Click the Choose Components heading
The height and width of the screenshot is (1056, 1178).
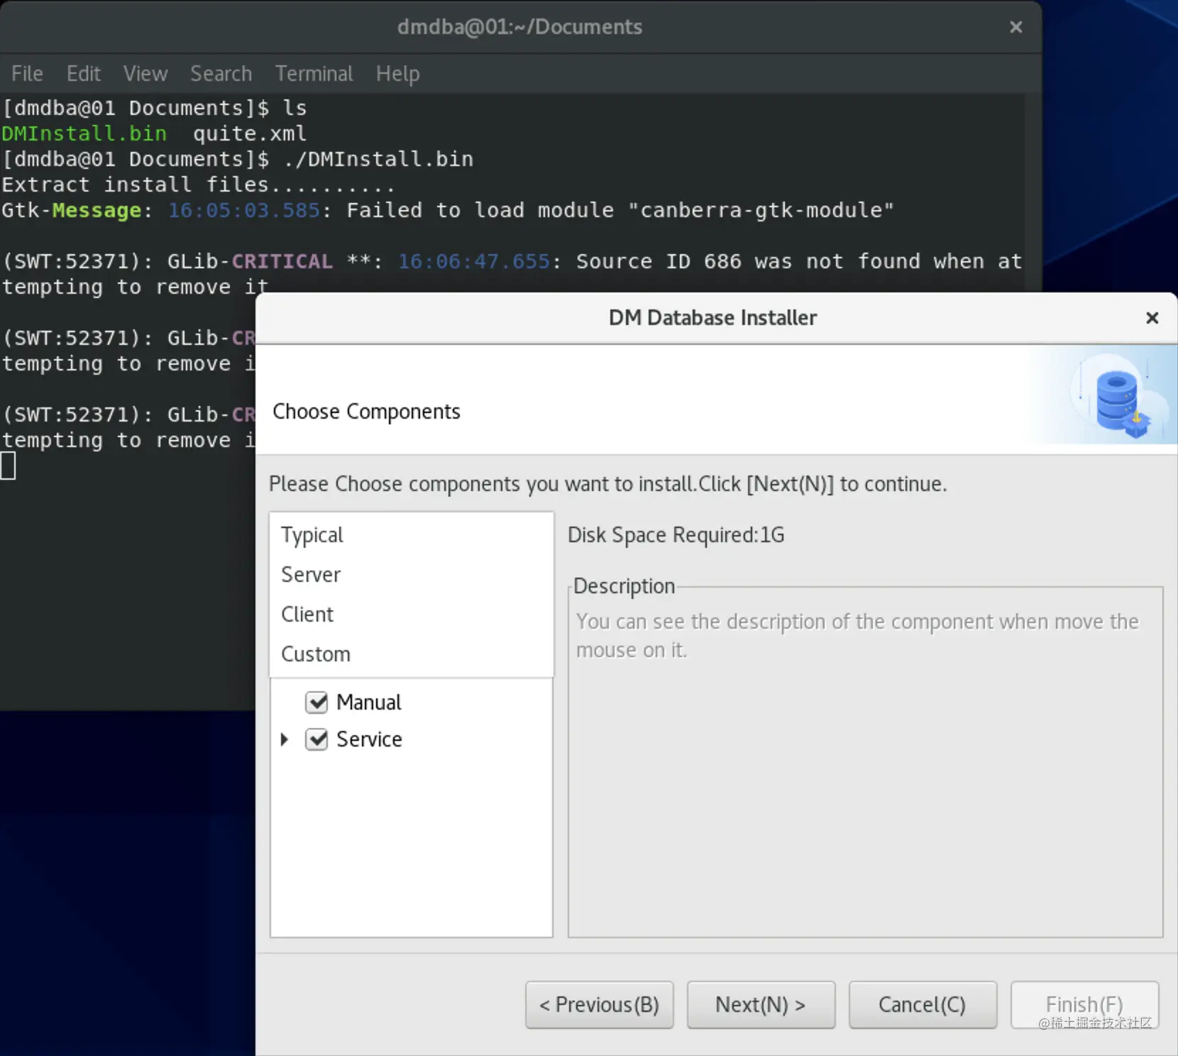click(x=366, y=412)
